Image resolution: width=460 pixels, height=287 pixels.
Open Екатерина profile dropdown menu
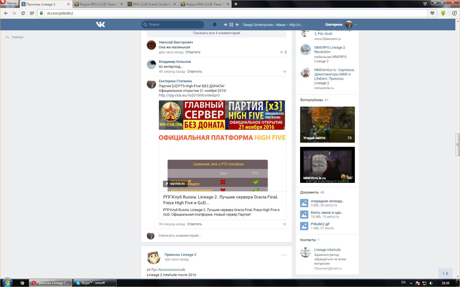point(355,25)
